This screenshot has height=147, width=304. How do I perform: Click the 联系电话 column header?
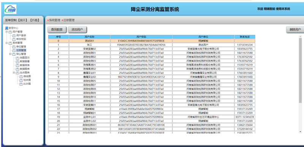point(245,37)
